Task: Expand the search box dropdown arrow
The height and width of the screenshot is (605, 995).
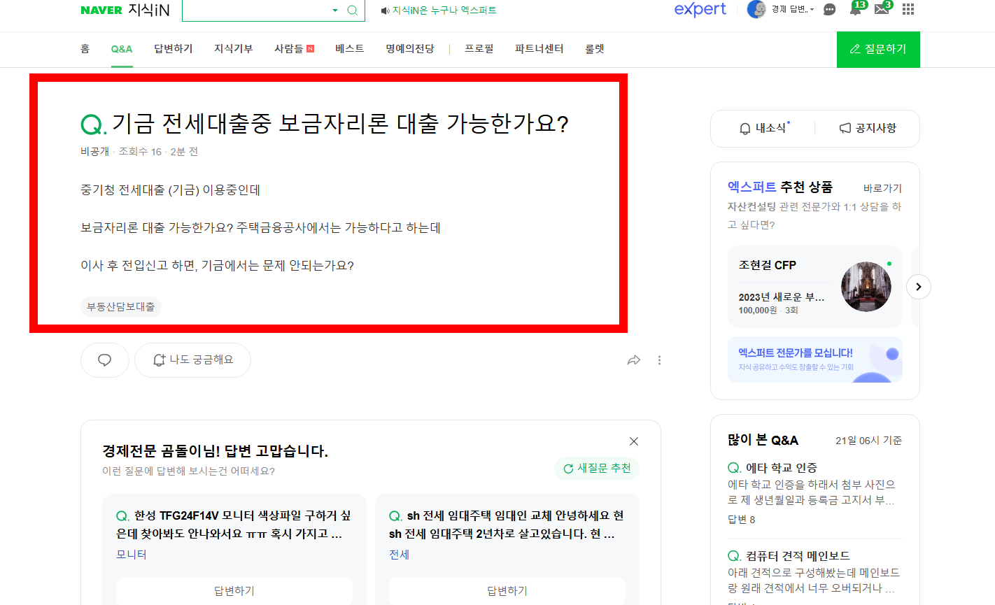Action: click(x=335, y=10)
